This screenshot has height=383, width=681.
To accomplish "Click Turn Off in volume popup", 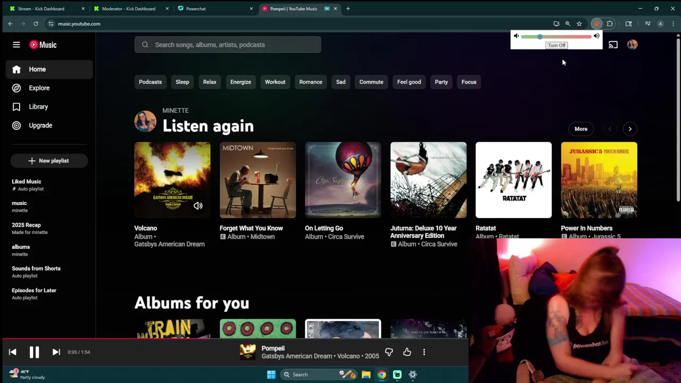I will click(557, 45).
